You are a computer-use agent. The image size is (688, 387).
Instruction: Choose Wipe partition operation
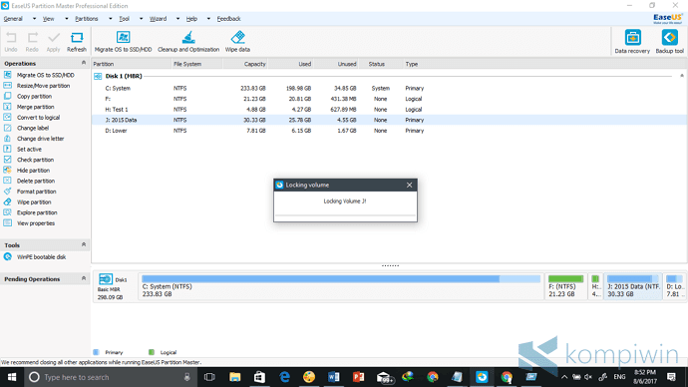(34, 202)
